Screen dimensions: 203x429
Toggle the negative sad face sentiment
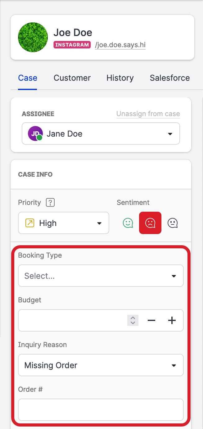coord(150,223)
